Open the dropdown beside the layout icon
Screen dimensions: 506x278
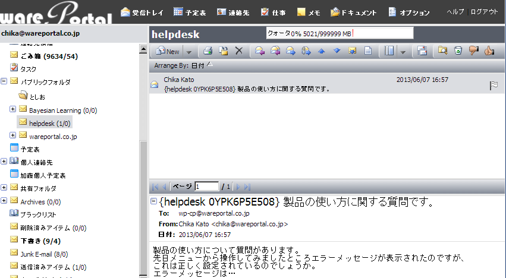tap(403, 52)
